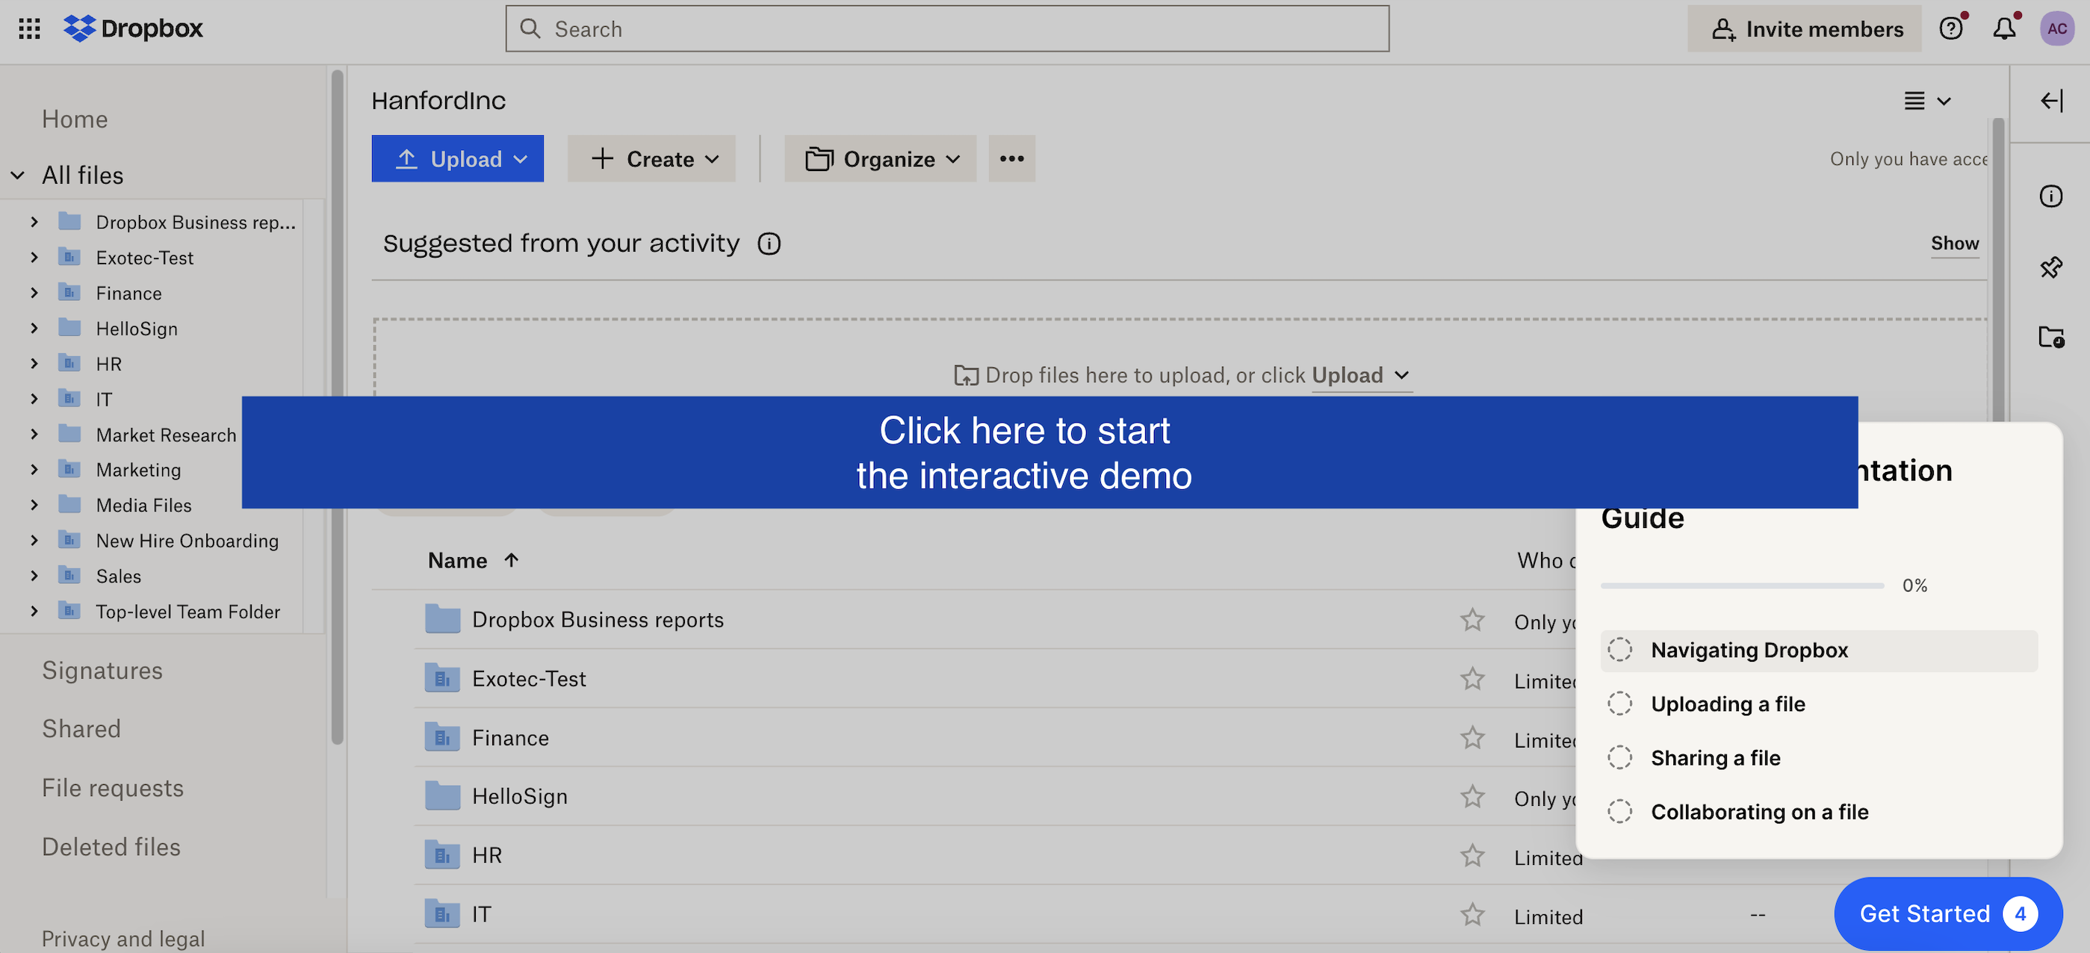Click the search magnifier icon
This screenshot has width=2090, height=953.
[530, 28]
